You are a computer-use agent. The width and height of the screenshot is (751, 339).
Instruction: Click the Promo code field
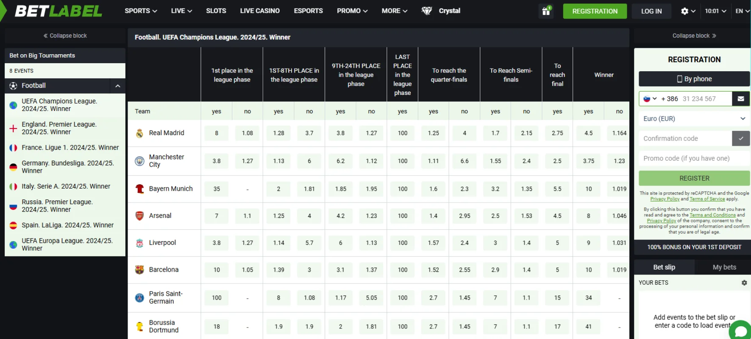(x=694, y=158)
